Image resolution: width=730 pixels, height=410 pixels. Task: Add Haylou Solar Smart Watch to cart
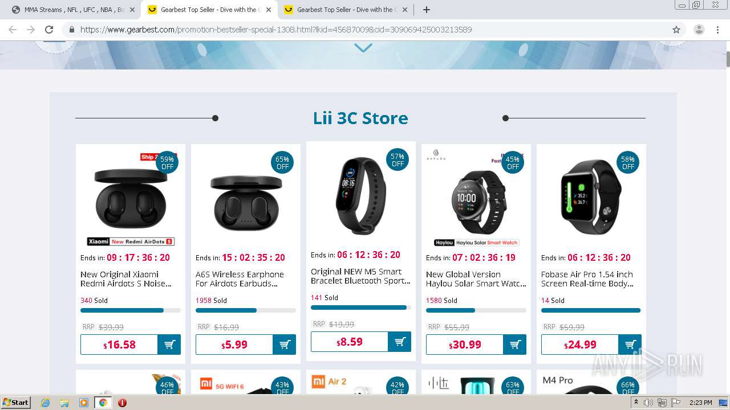[515, 345]
